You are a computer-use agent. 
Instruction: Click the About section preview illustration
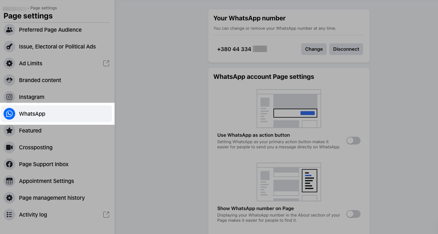tap(289, 182)
